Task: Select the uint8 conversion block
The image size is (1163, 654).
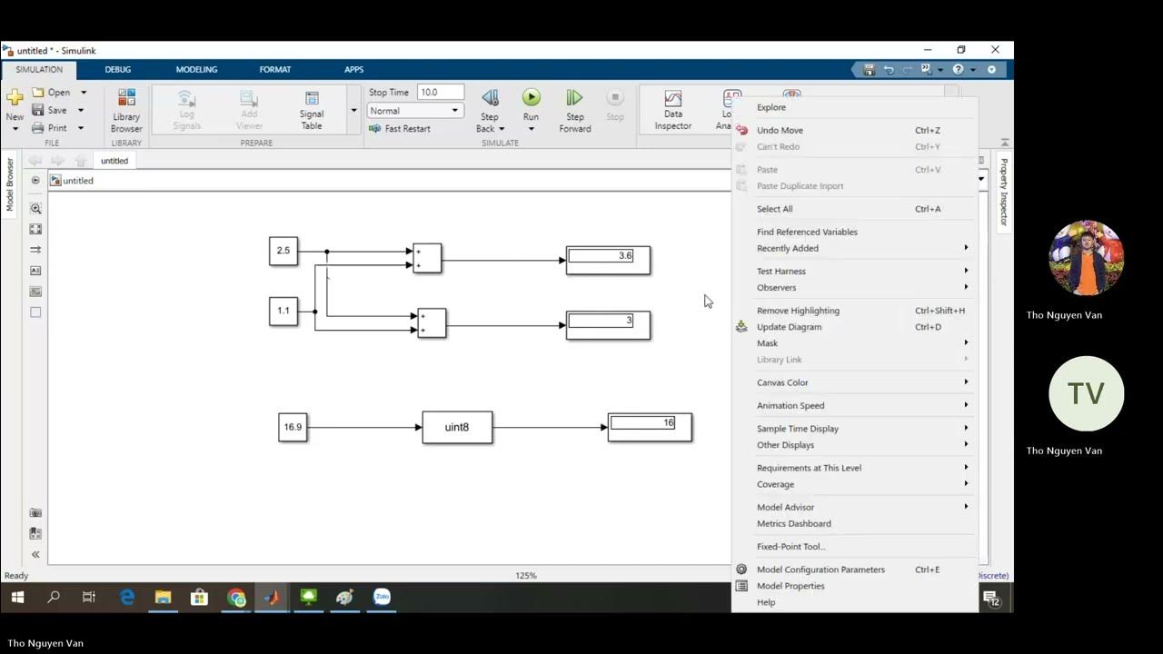Action: [x=457, y=427]
